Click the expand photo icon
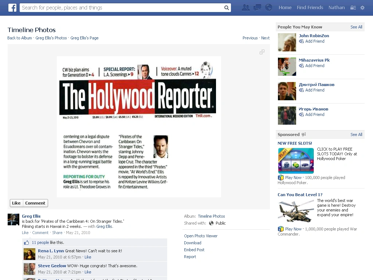The width and height of the screenshot is (373, 280). click(262, 52)
